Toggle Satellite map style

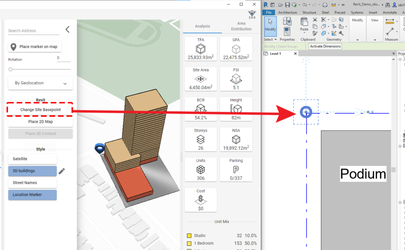[x=32, y=158]
